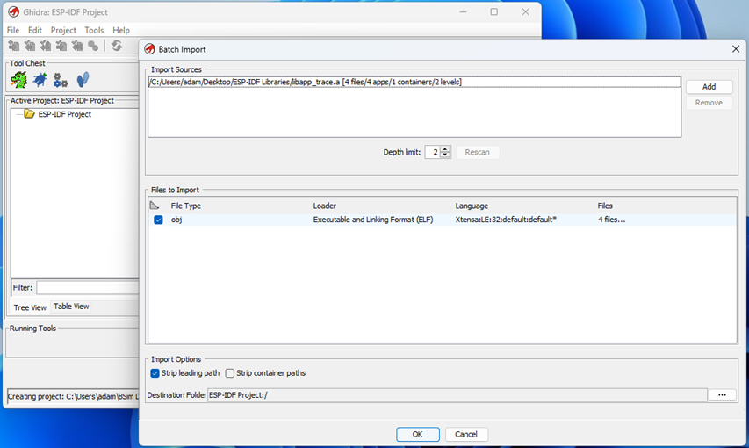Screen dimensions: 749x448
Task: Uncheck the obj file type row checkbox
Action: click(158, 220)
